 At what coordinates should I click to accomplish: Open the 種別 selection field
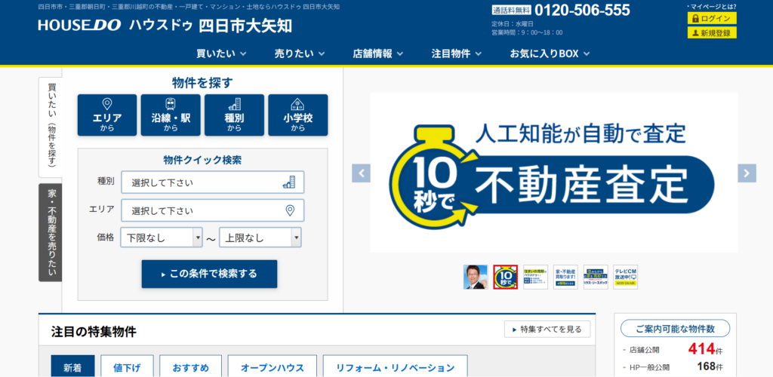(212, 182)
